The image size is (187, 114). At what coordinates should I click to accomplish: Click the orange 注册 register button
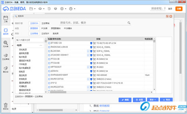[x=179, y=9]
